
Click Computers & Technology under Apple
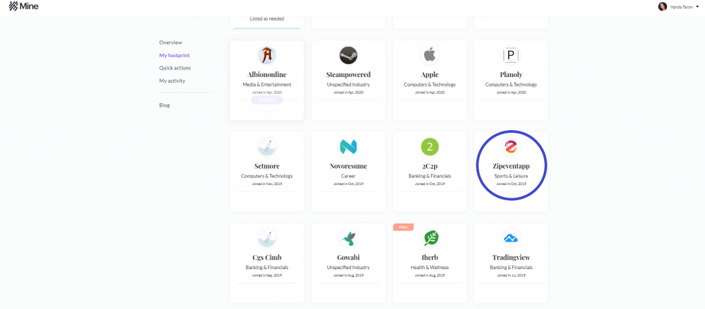[430, 85]
